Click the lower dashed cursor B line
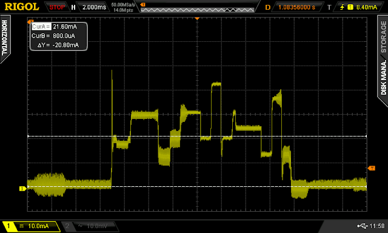The height and width of the screenshot is (233, 388). coord(197,187)
